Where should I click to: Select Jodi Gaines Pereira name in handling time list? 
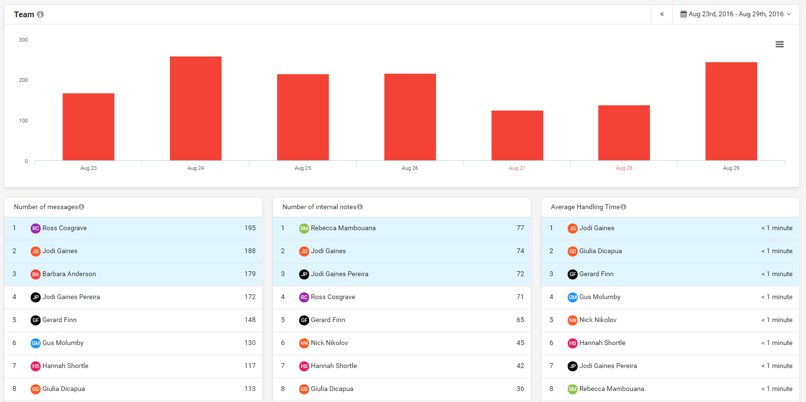coord(608,366)
